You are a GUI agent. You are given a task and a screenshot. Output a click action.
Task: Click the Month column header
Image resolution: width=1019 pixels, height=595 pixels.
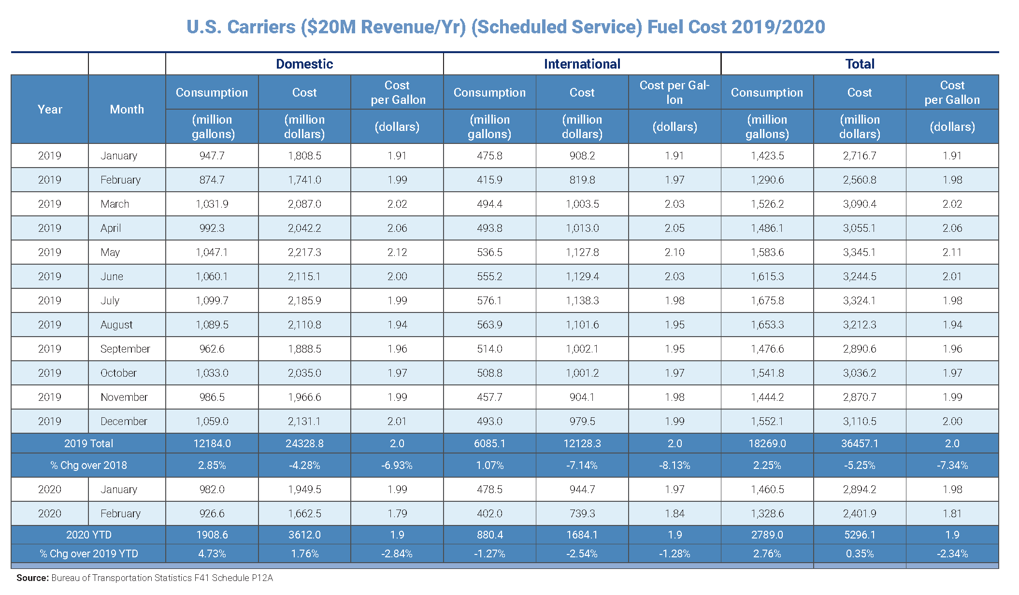click(127, 109)
